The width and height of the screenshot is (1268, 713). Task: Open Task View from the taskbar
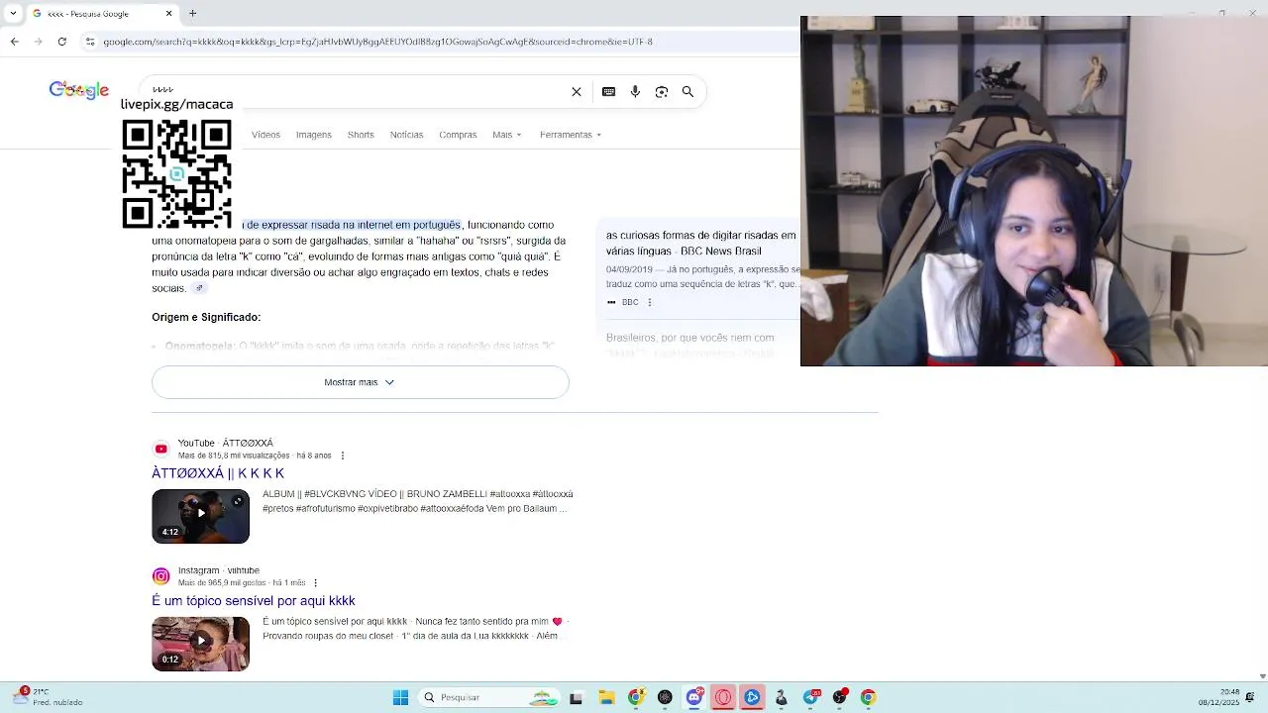click(576, 697)
